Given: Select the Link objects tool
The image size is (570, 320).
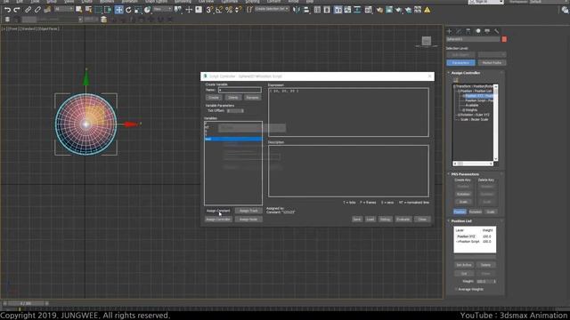Looking at the screenshot, I should [x=28, y=10].
